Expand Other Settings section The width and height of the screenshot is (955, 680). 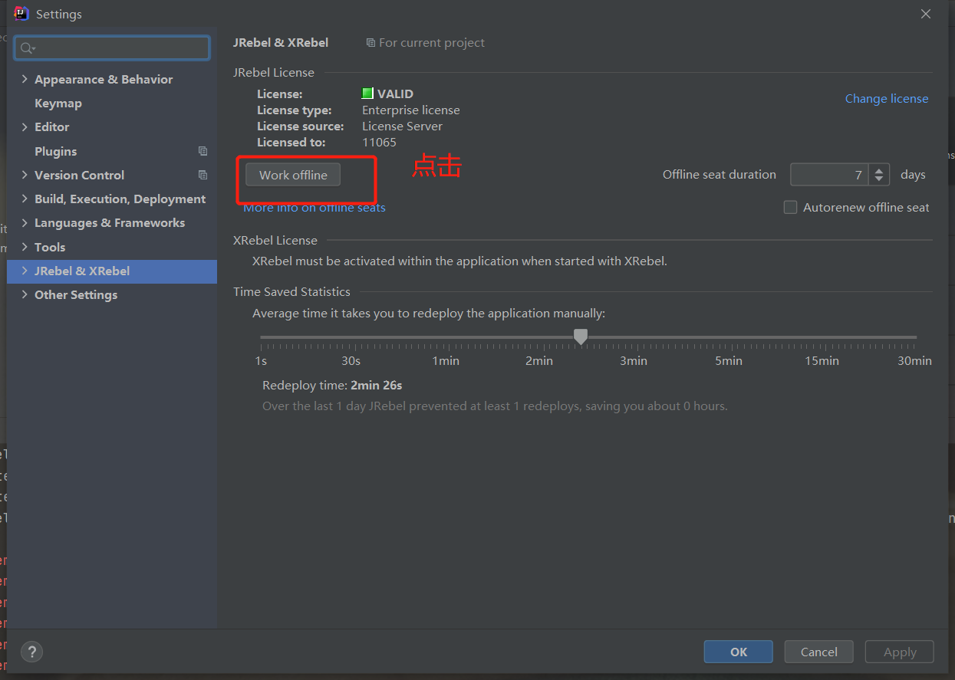coord(25,294)
